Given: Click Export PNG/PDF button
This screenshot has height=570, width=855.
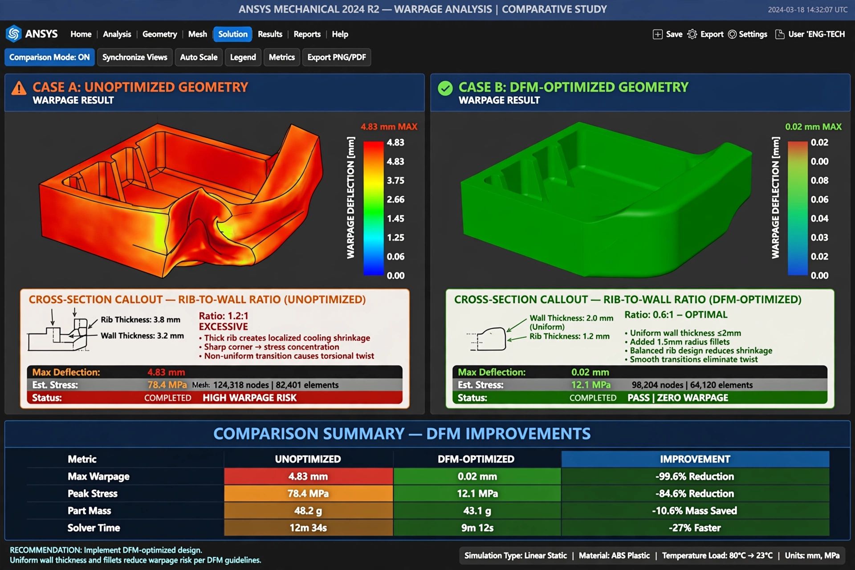Looking at the screenshot, I should [x=337, y=57].
